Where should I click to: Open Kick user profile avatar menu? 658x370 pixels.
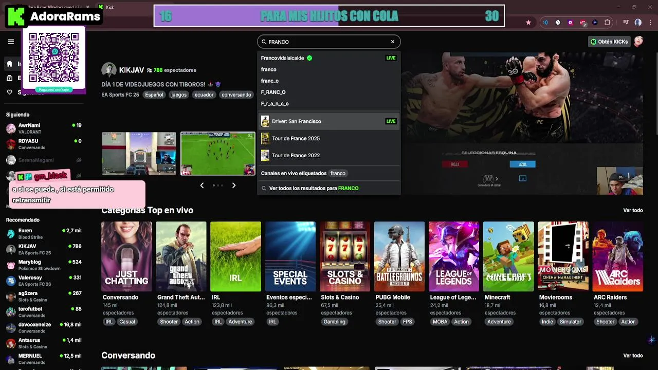638,42
